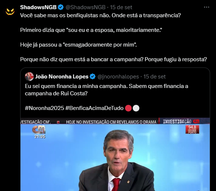Open the three-dot more options menu
The height and width of the screenshot is (191, 216).
tap(206, 7)
